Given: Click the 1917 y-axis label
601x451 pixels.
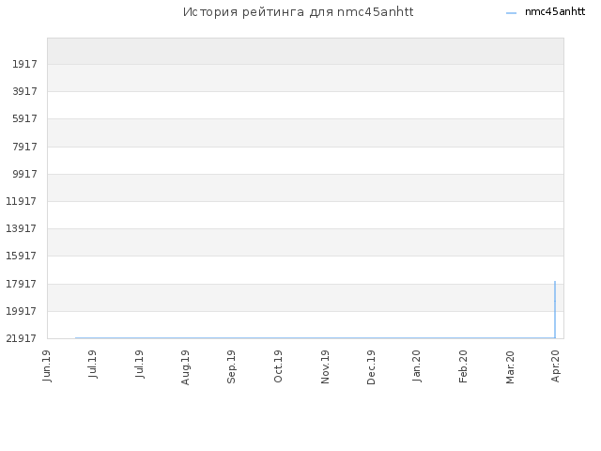Looking at the screenshot, I should (x=25, y=64).
